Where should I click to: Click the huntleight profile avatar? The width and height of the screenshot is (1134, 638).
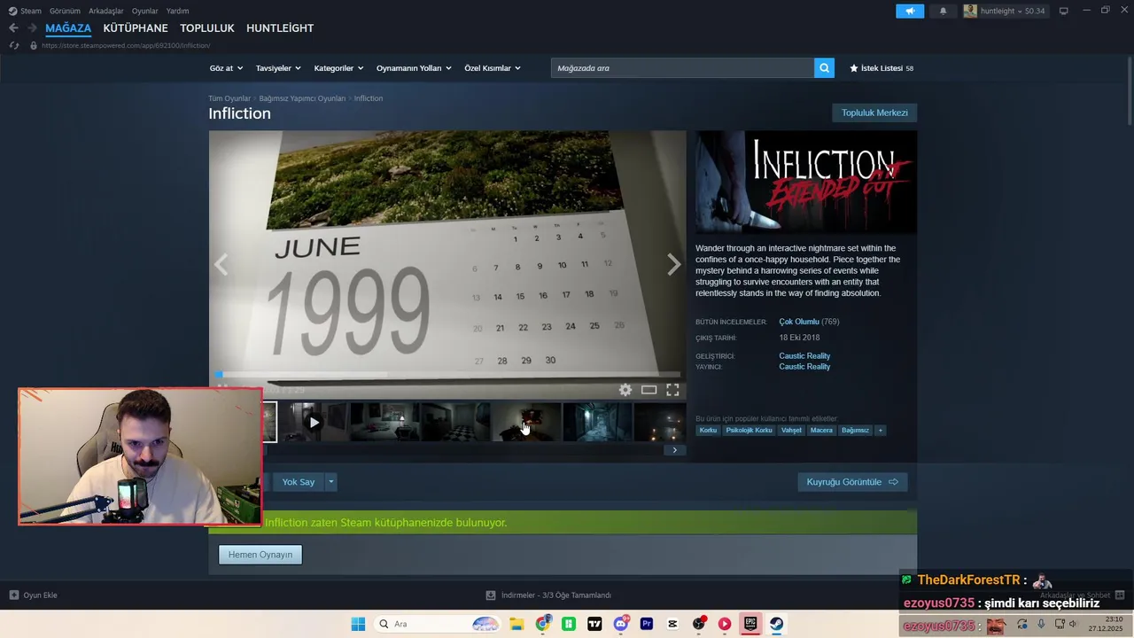click(x=970, y=11)
